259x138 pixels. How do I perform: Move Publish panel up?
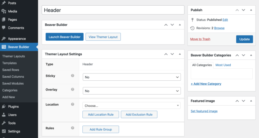click(x=237, y=10)
